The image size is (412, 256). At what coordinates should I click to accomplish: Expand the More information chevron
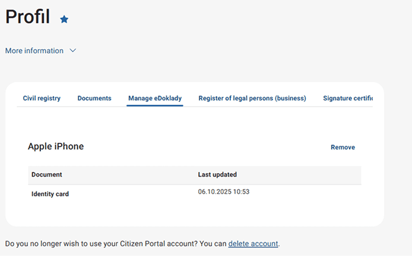pos(73,51)
